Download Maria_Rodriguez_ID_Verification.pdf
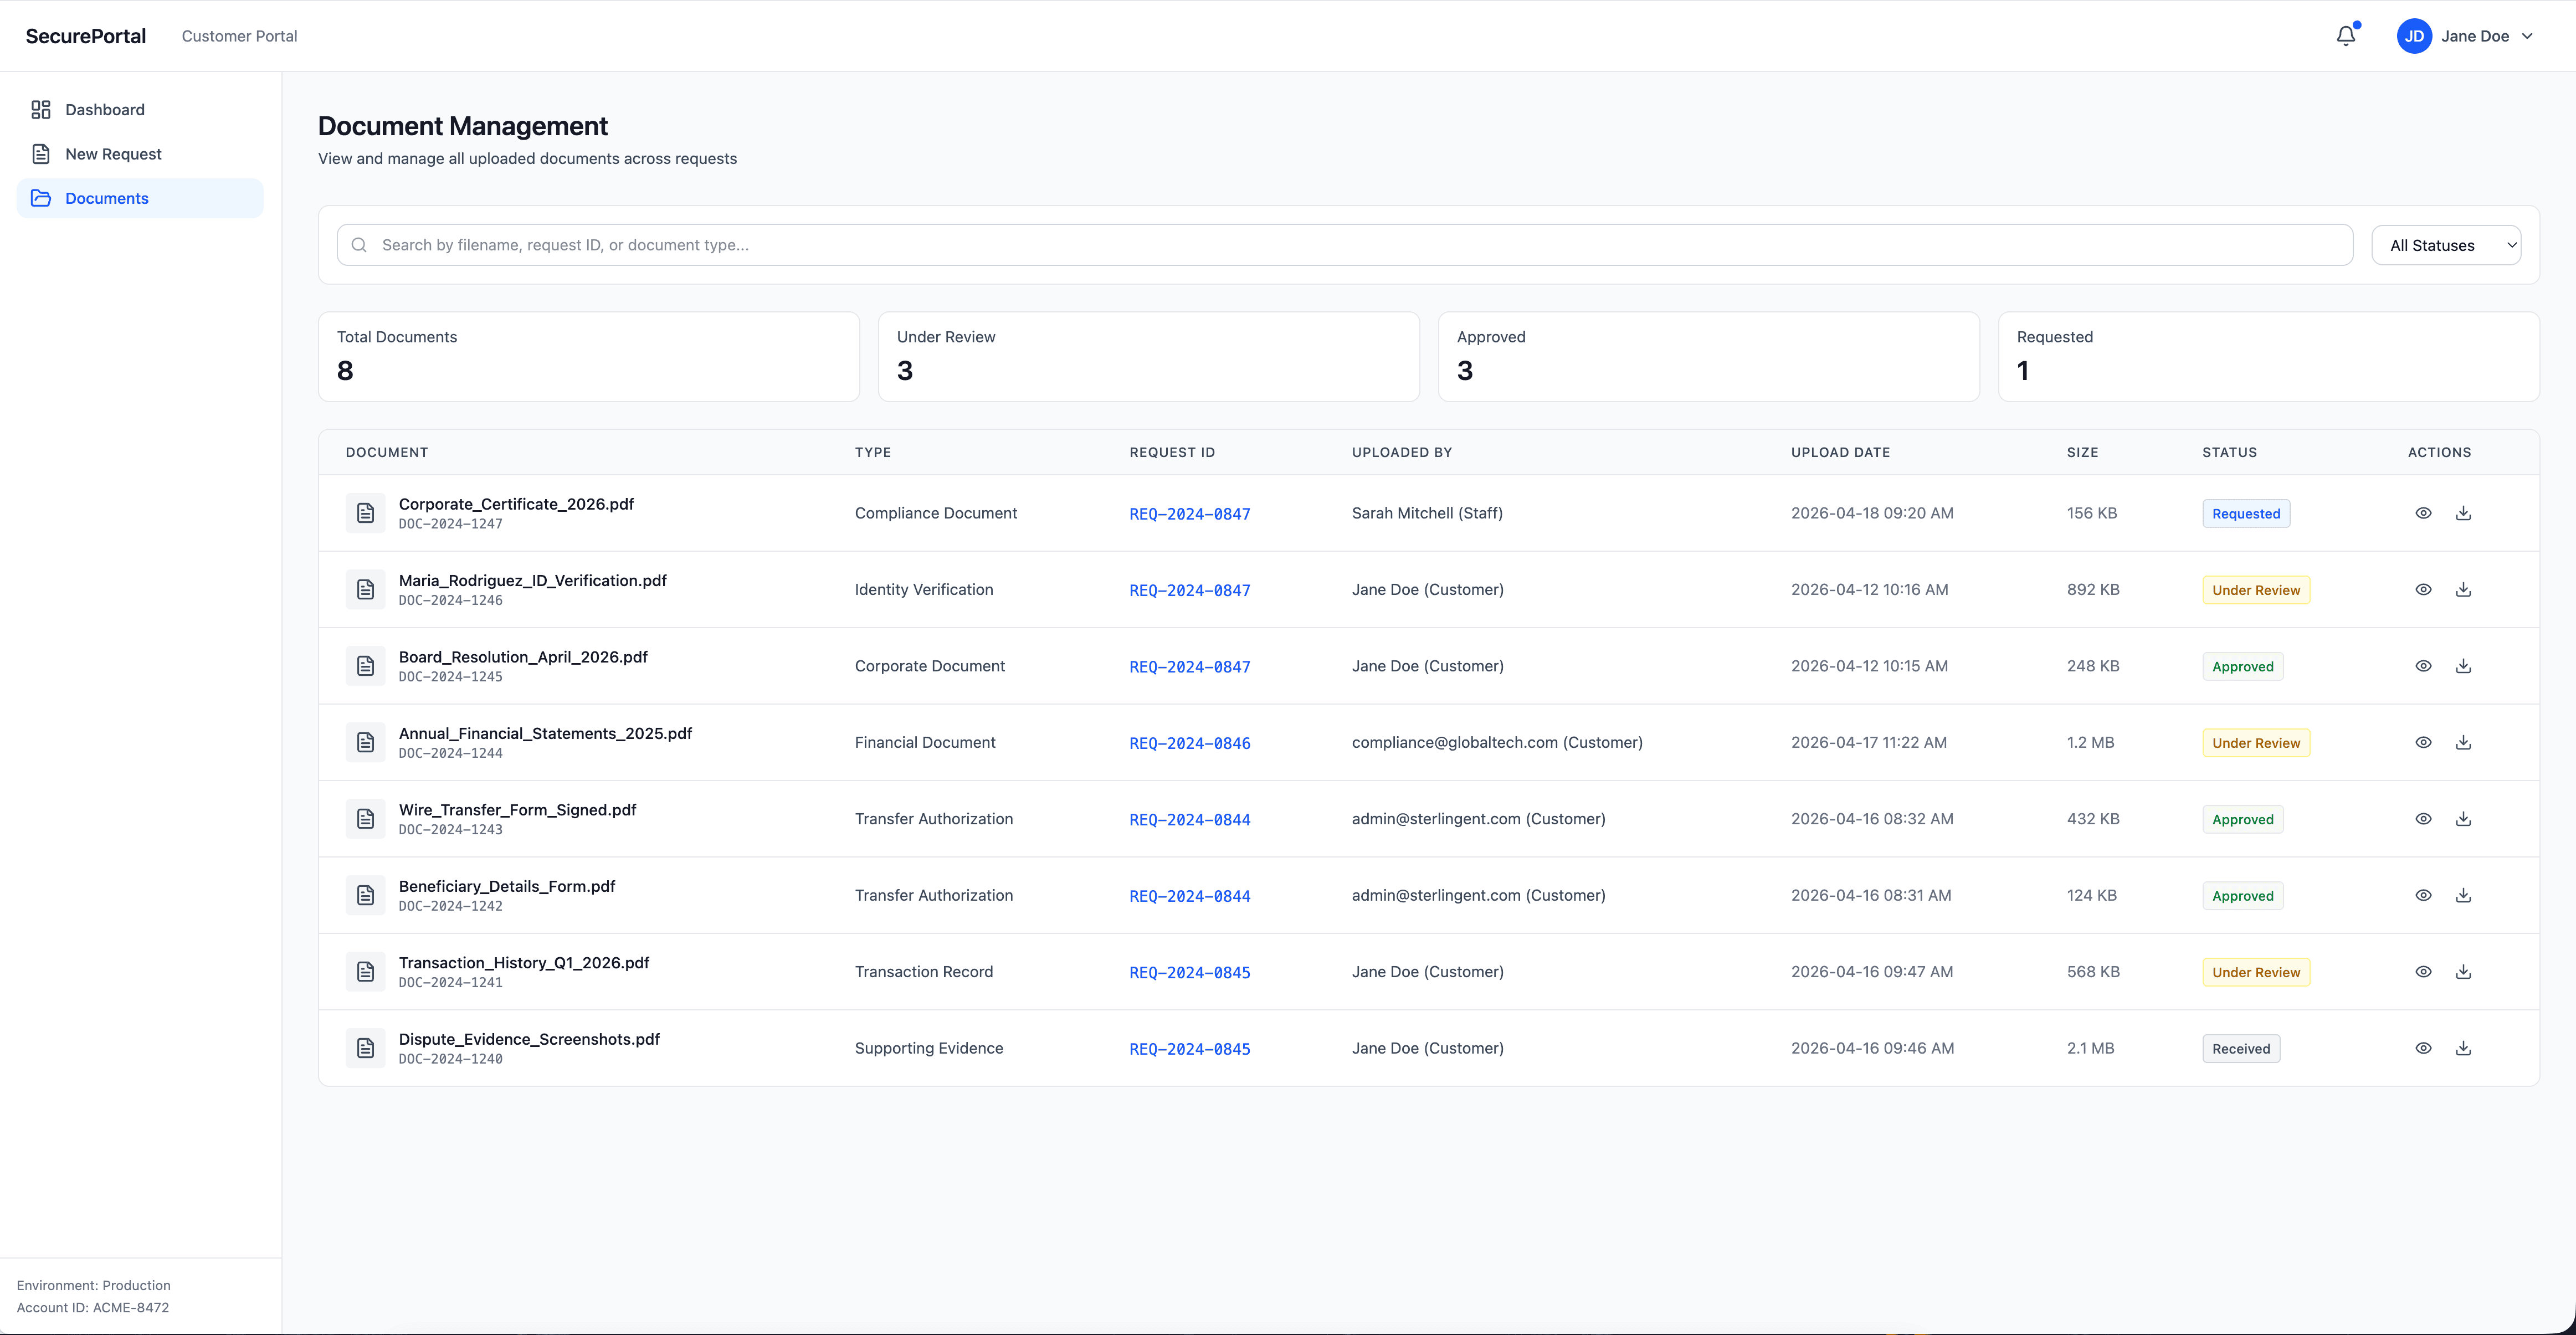 click(2463, 590)
